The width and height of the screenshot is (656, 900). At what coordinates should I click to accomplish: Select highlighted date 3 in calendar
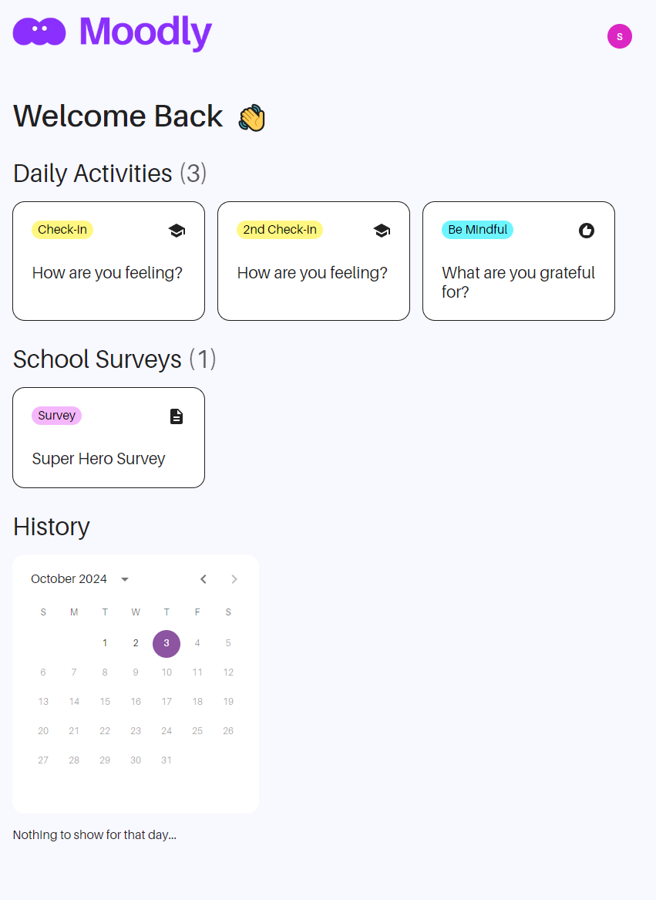(167, 643)
